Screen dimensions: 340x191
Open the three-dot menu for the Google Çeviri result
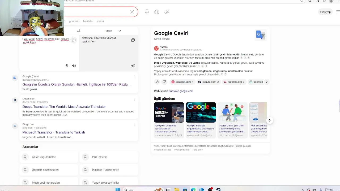(135, 77)
